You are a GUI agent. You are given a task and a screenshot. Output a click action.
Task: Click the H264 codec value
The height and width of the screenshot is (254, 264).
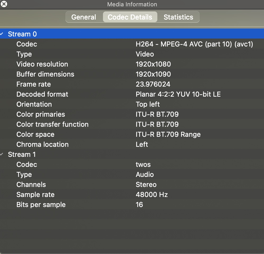[x=194, y=44]
